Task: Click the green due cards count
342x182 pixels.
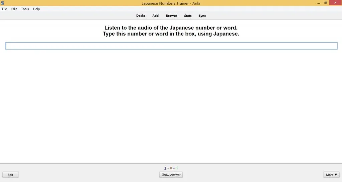Action: (x=177, y=168)
